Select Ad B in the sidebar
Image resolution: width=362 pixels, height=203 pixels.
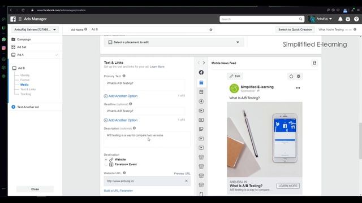tap(21, 68)
